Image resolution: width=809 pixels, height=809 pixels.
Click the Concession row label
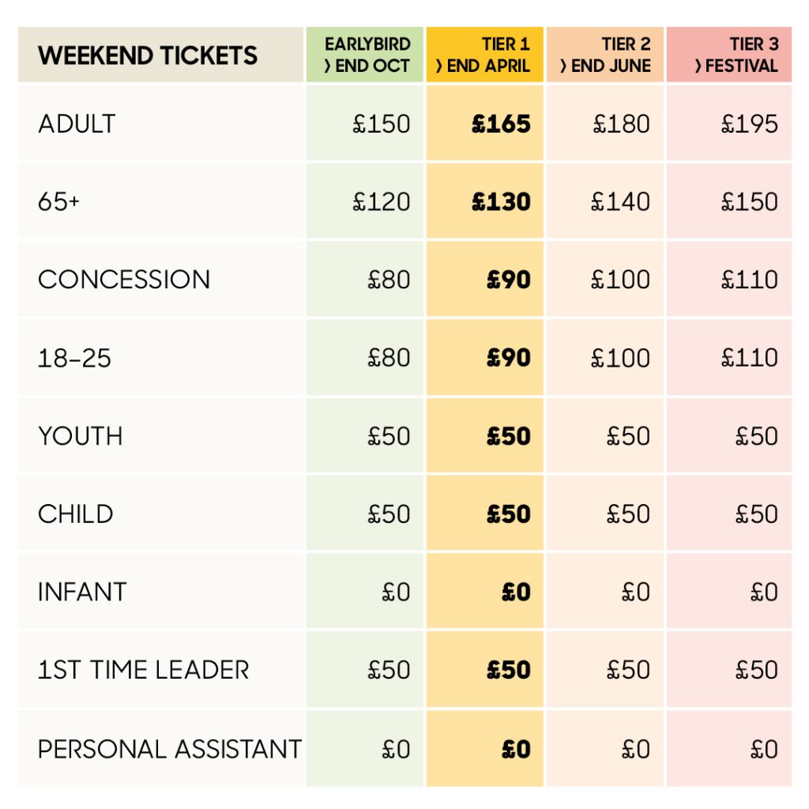(124, 280)
